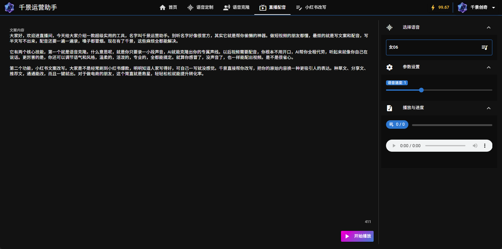Click the 文案内容 label
The height and width of the screenshot is (249, 502).
[x=17, y=30]
